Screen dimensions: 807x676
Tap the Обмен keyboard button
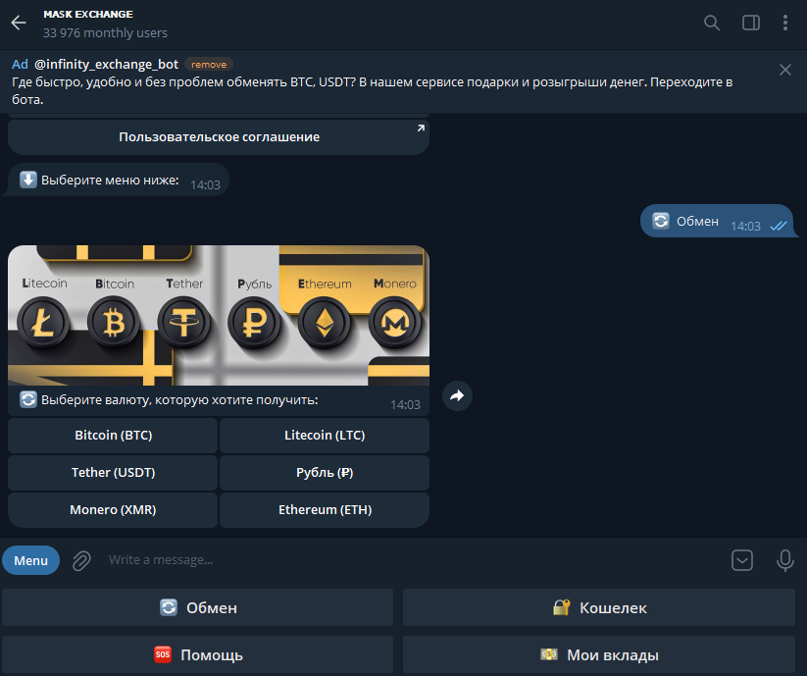pos(198,608)
